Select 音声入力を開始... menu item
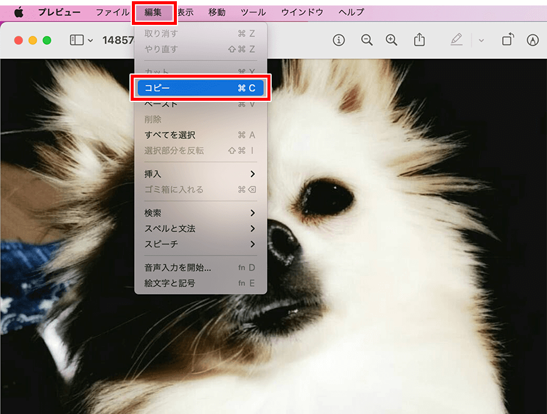547x414 pixels. [201, 268]
